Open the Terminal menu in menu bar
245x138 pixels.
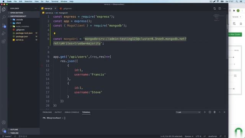click(55, 2)
